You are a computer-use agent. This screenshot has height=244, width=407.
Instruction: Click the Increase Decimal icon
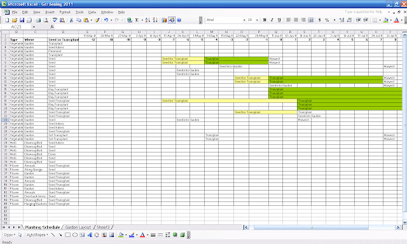342,20
